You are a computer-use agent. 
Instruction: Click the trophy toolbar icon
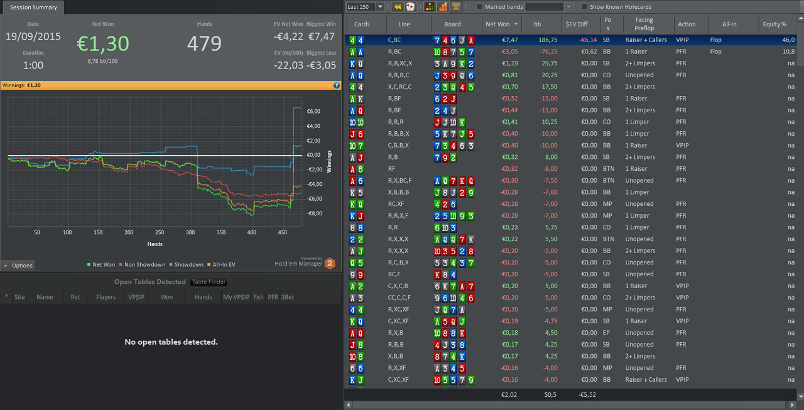(x=456, y=7)
